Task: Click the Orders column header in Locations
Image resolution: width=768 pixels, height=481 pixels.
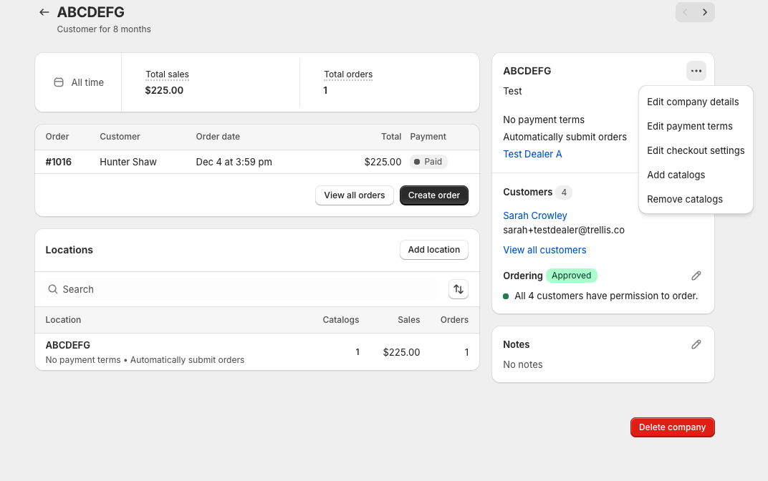Action: click(x=454, y=320)
